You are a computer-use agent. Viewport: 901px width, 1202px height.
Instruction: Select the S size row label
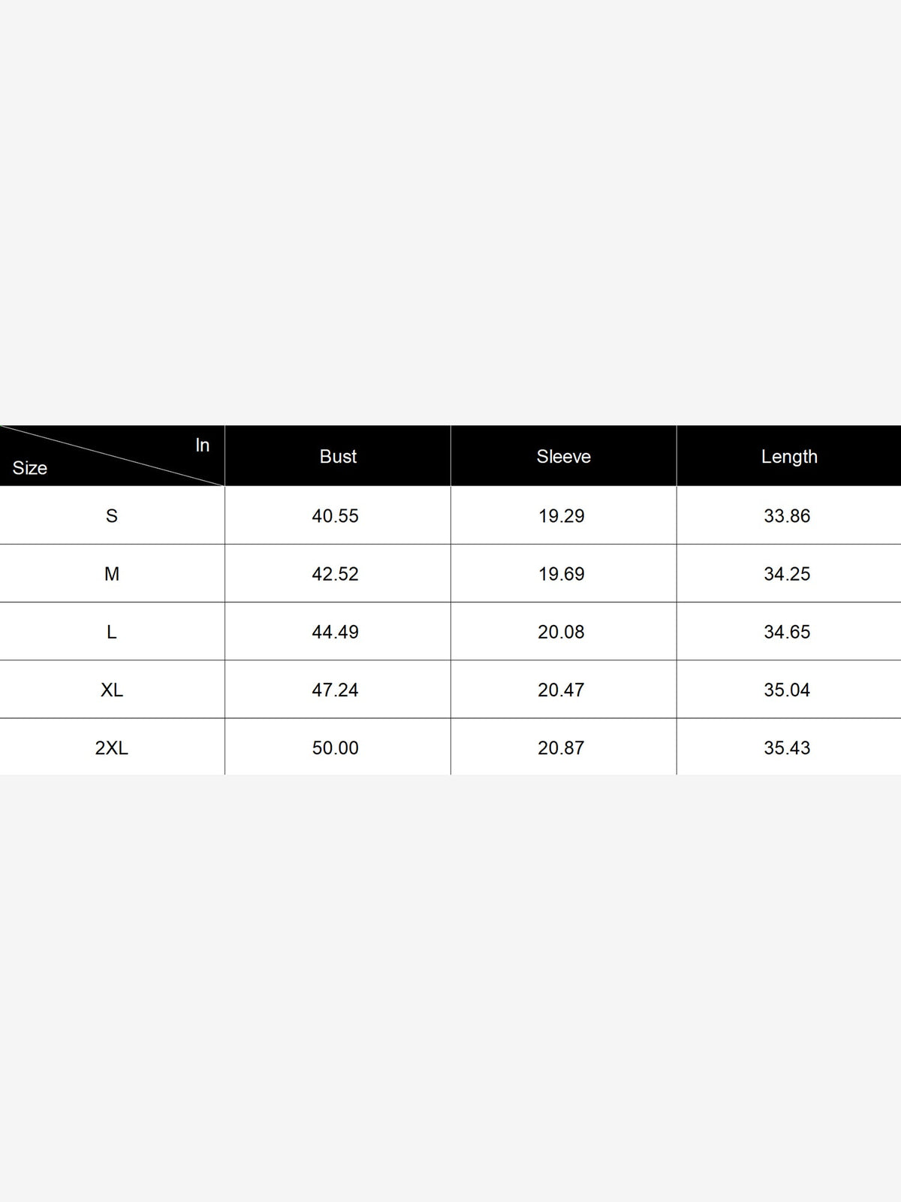click(112, 516)
